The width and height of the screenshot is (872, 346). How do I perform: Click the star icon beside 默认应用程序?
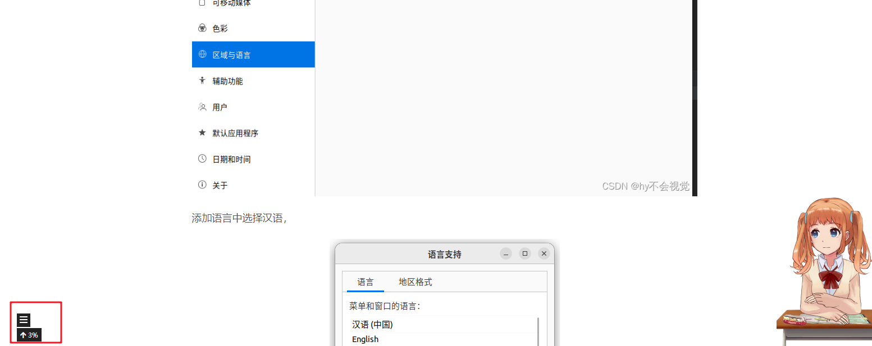tap(203, 133)
